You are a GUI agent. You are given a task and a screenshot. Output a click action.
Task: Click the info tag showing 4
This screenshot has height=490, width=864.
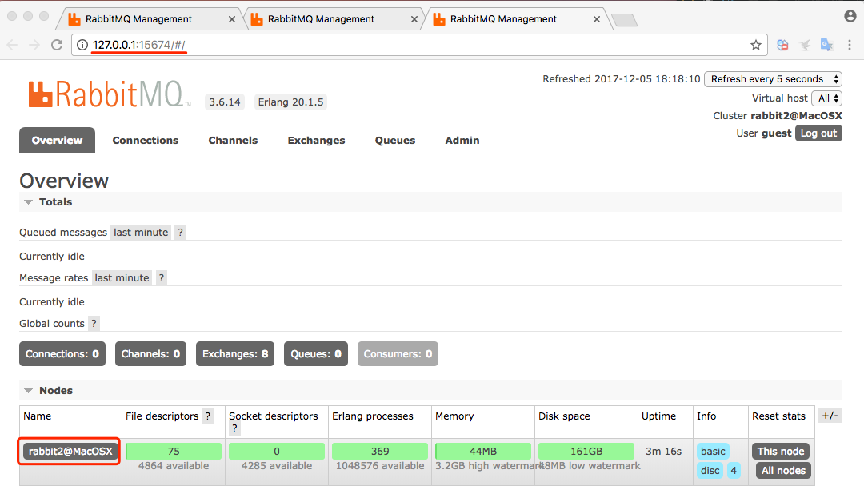pyautogui.click(x=734, y=471)
